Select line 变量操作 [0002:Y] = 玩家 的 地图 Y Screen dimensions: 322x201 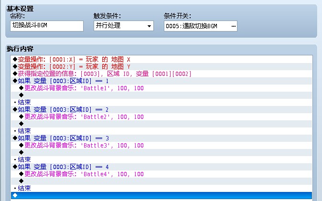(161, 67)
